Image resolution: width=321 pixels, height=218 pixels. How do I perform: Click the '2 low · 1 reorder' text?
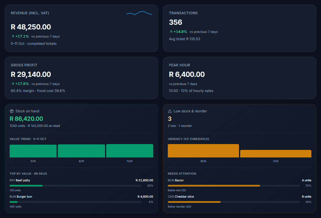180,126
